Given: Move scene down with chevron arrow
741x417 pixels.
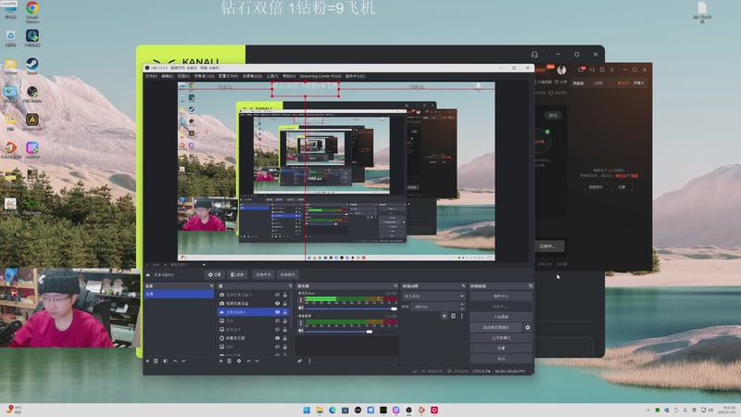Looking at the screenshot, I should point(183,360).
